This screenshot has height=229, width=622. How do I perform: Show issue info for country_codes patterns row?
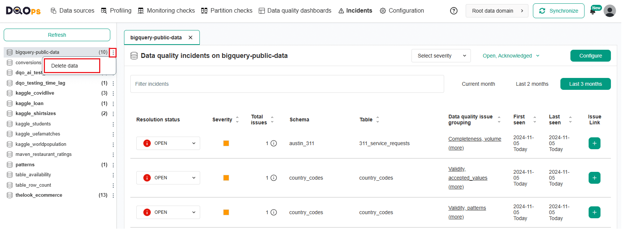[x=274, y=212]
